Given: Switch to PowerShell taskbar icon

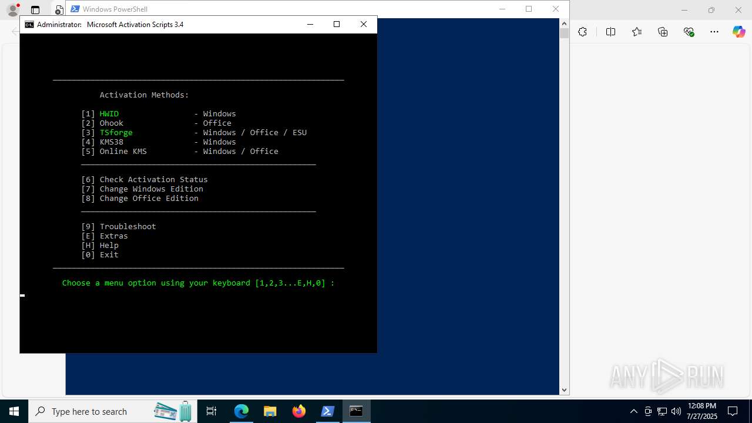Looking at the screenshot, I should click(328, 411).
